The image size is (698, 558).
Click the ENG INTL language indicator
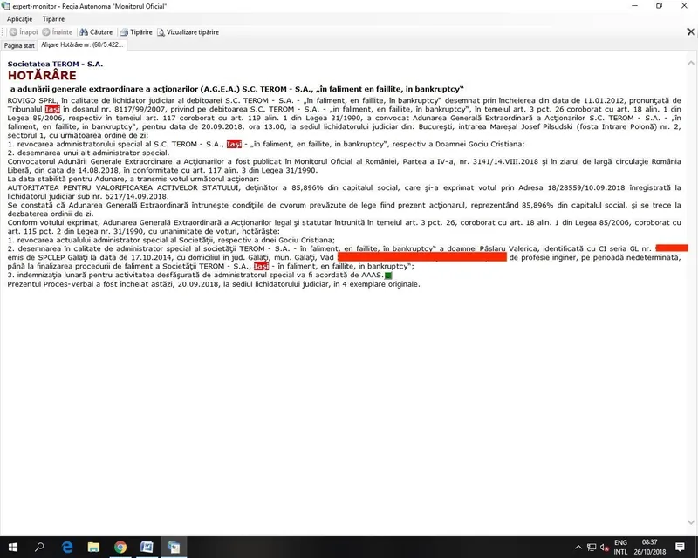620,547
